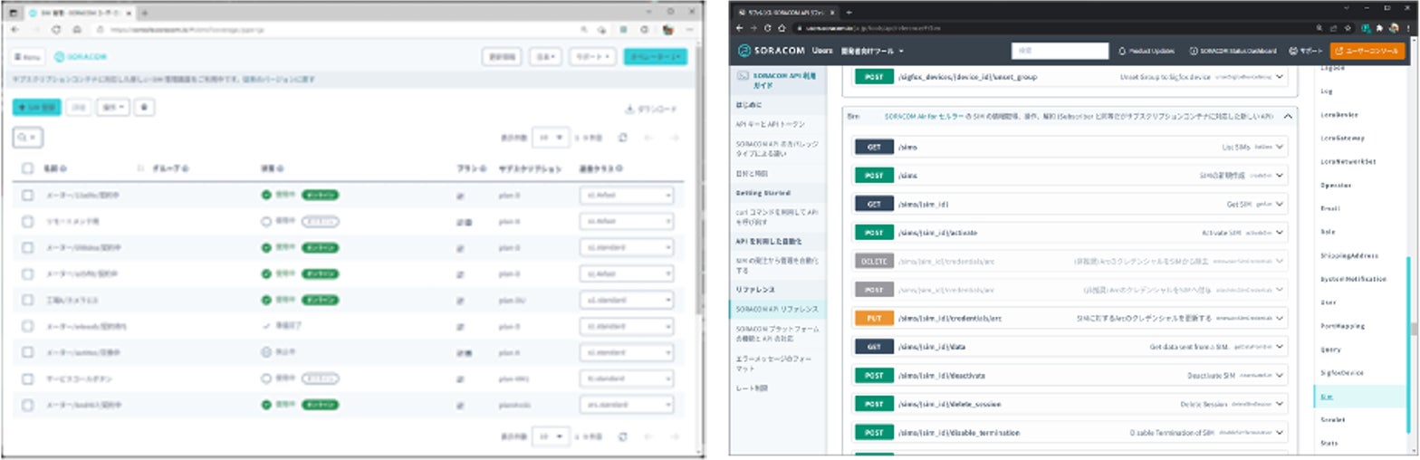
Task: Click the Edge profile avatar icon
Action: pyautogui.click(x=667, y=30)
